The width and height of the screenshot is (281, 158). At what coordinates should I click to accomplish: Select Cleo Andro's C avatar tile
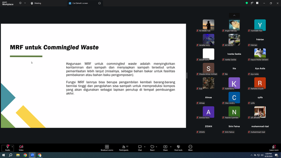pyautogui.click(x=234, y=98)
